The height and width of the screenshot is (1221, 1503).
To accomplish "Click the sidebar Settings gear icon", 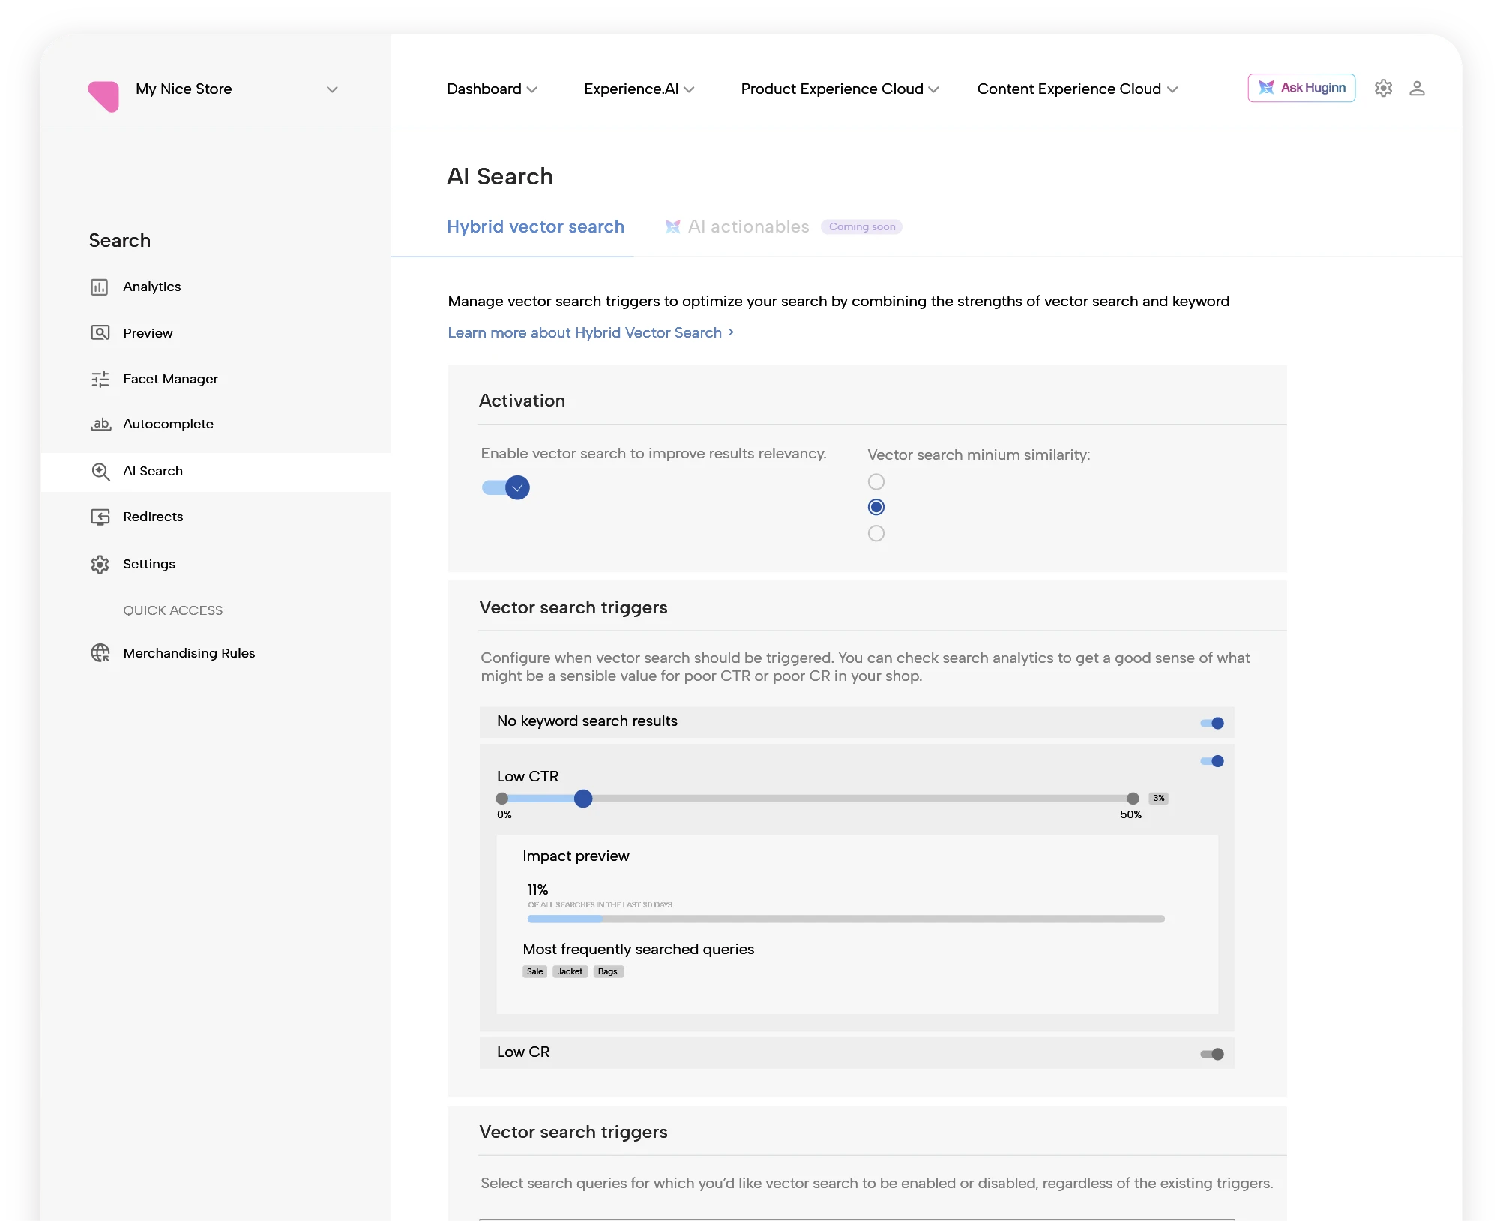I will coord(100,565).
